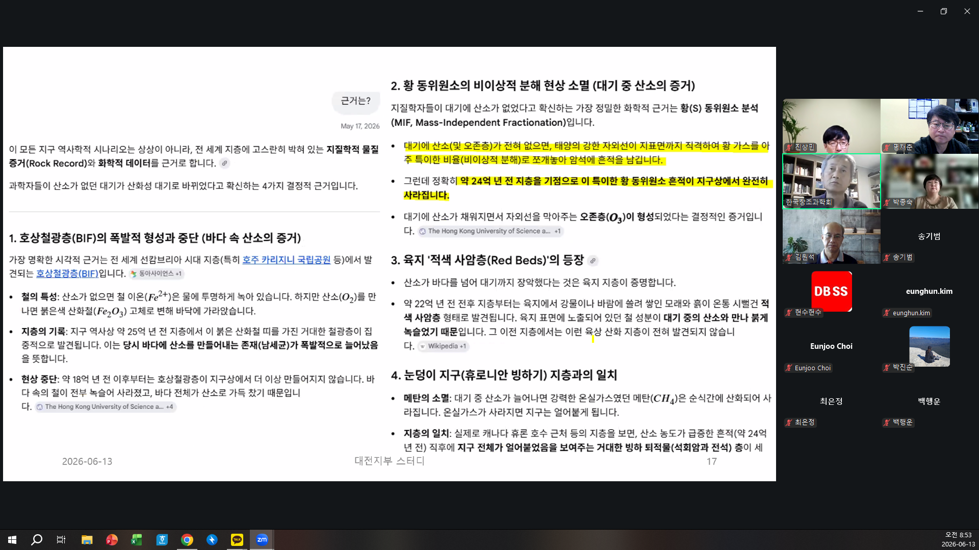Screen dimensions: 979x550
Task: Click muted mic icon beside 김원석
Action: coord(789,257)
